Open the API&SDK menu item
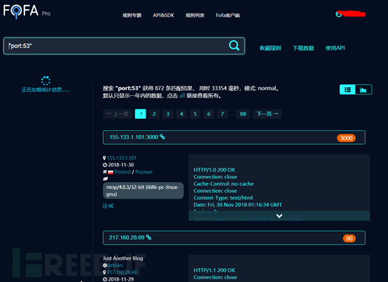 click(163, 15)
